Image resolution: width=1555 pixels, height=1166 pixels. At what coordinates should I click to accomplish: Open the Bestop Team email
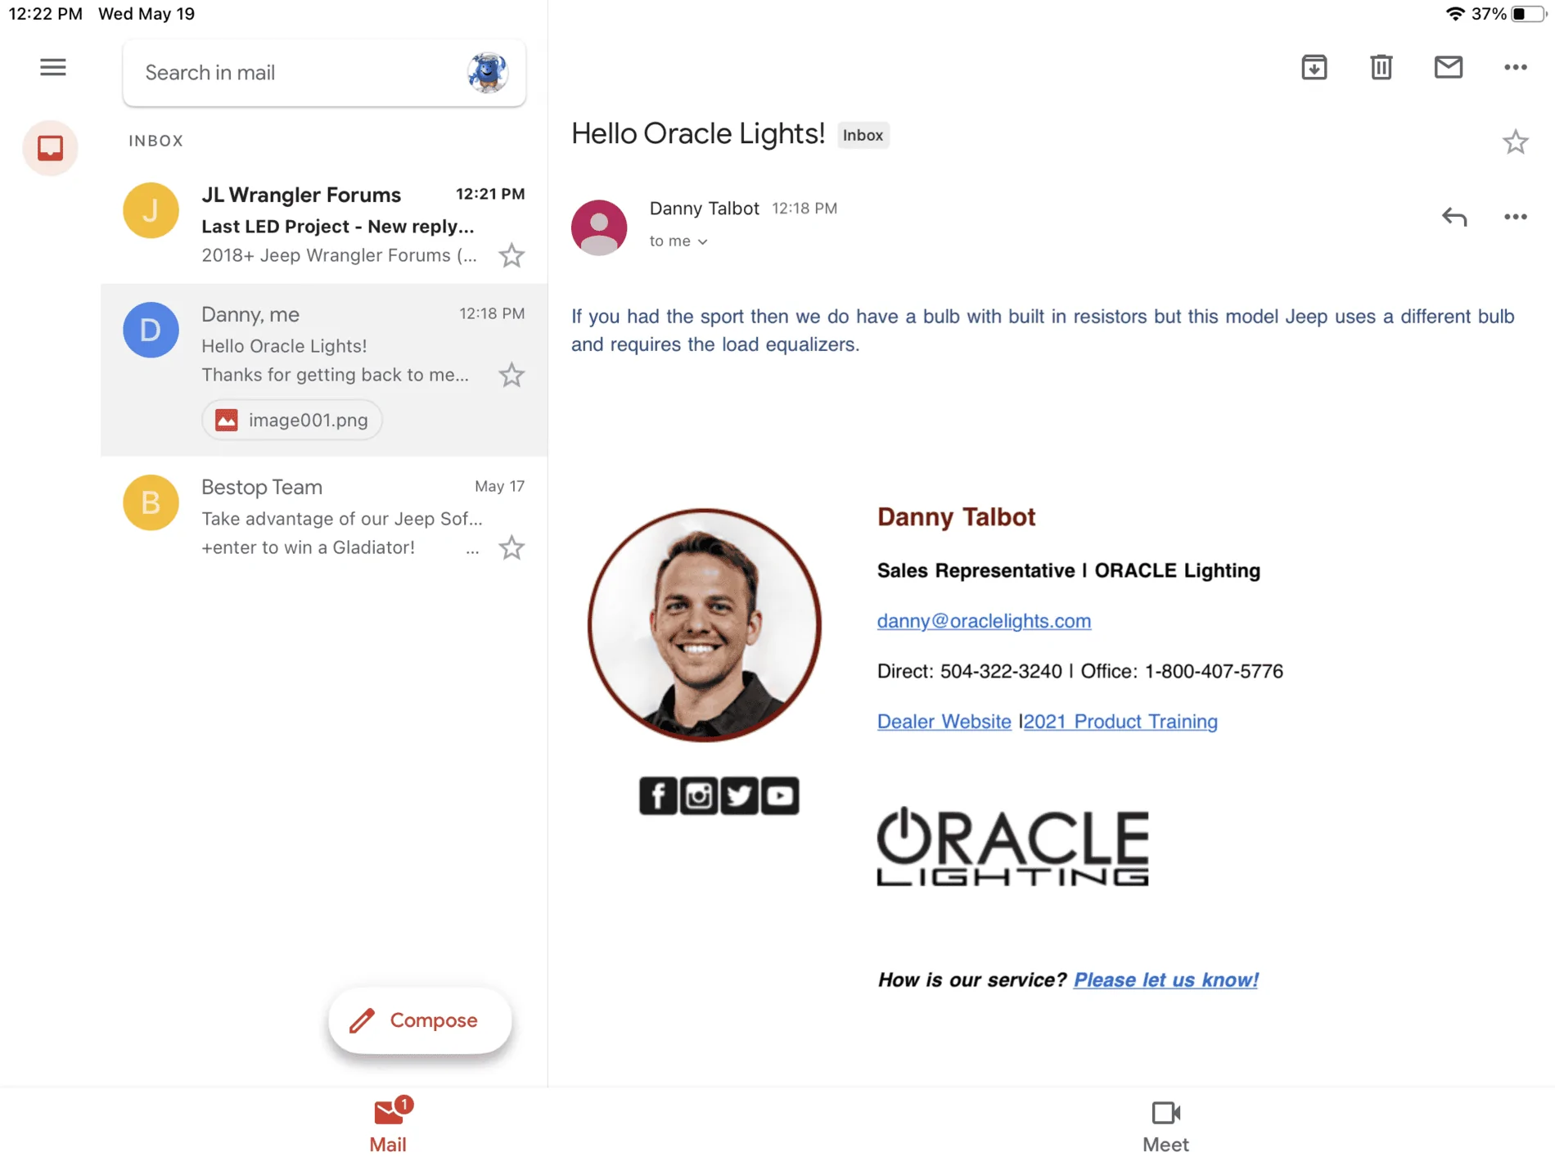[324, 517]
